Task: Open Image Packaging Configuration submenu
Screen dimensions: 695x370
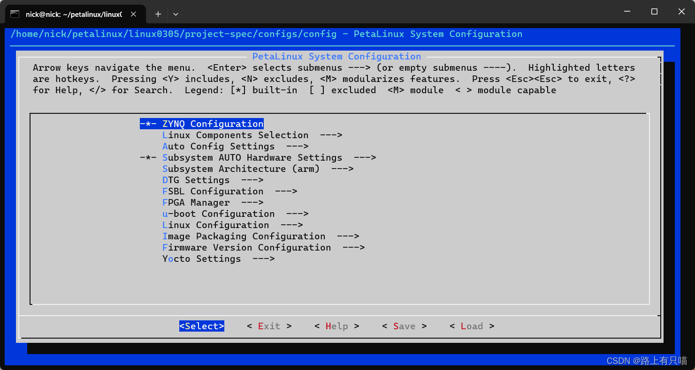Action: tap(261, 236)
